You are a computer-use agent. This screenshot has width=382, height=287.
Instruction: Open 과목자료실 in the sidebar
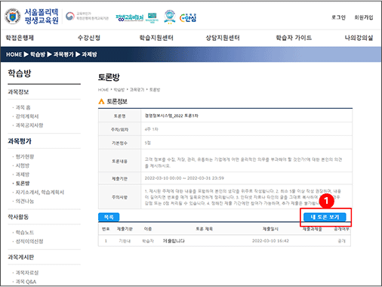27,273
